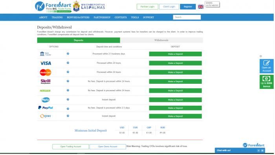Open the TRADING menu dropdown
Screen dimensions: 275x155
tap(57, 17)
